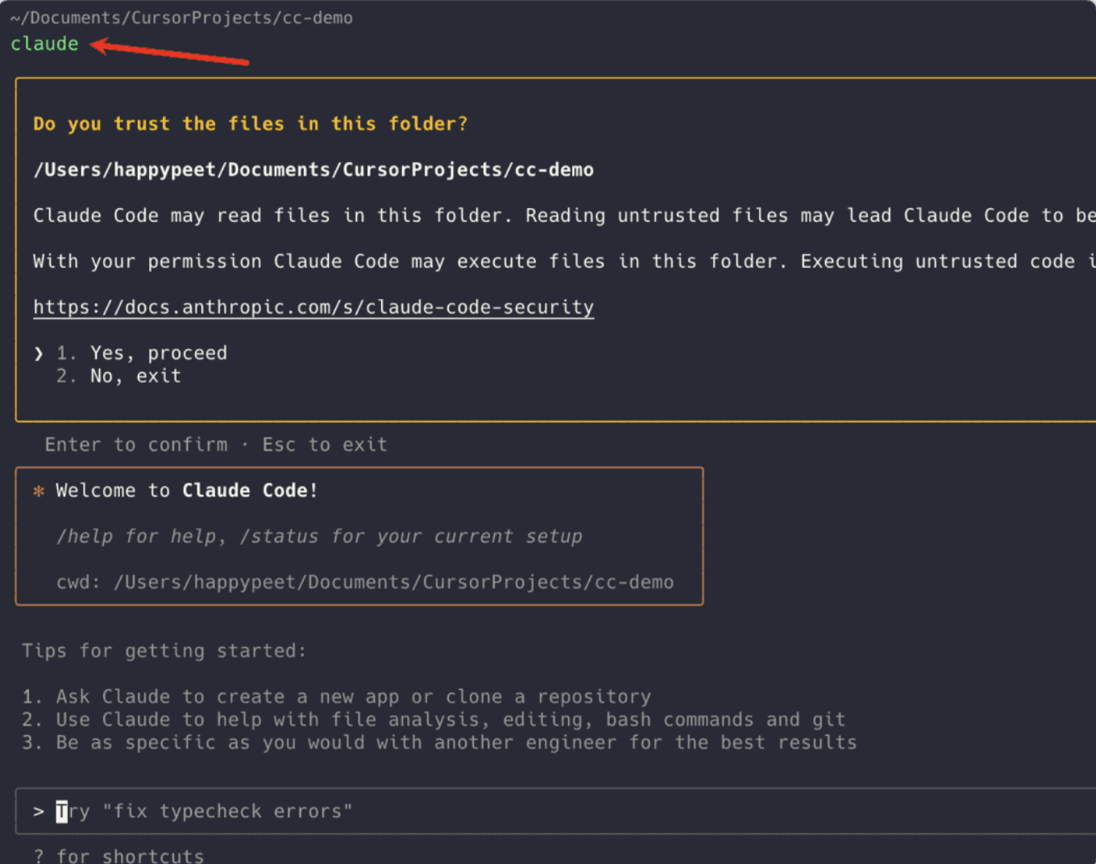Click the green "claude" command text

[44, 44]
